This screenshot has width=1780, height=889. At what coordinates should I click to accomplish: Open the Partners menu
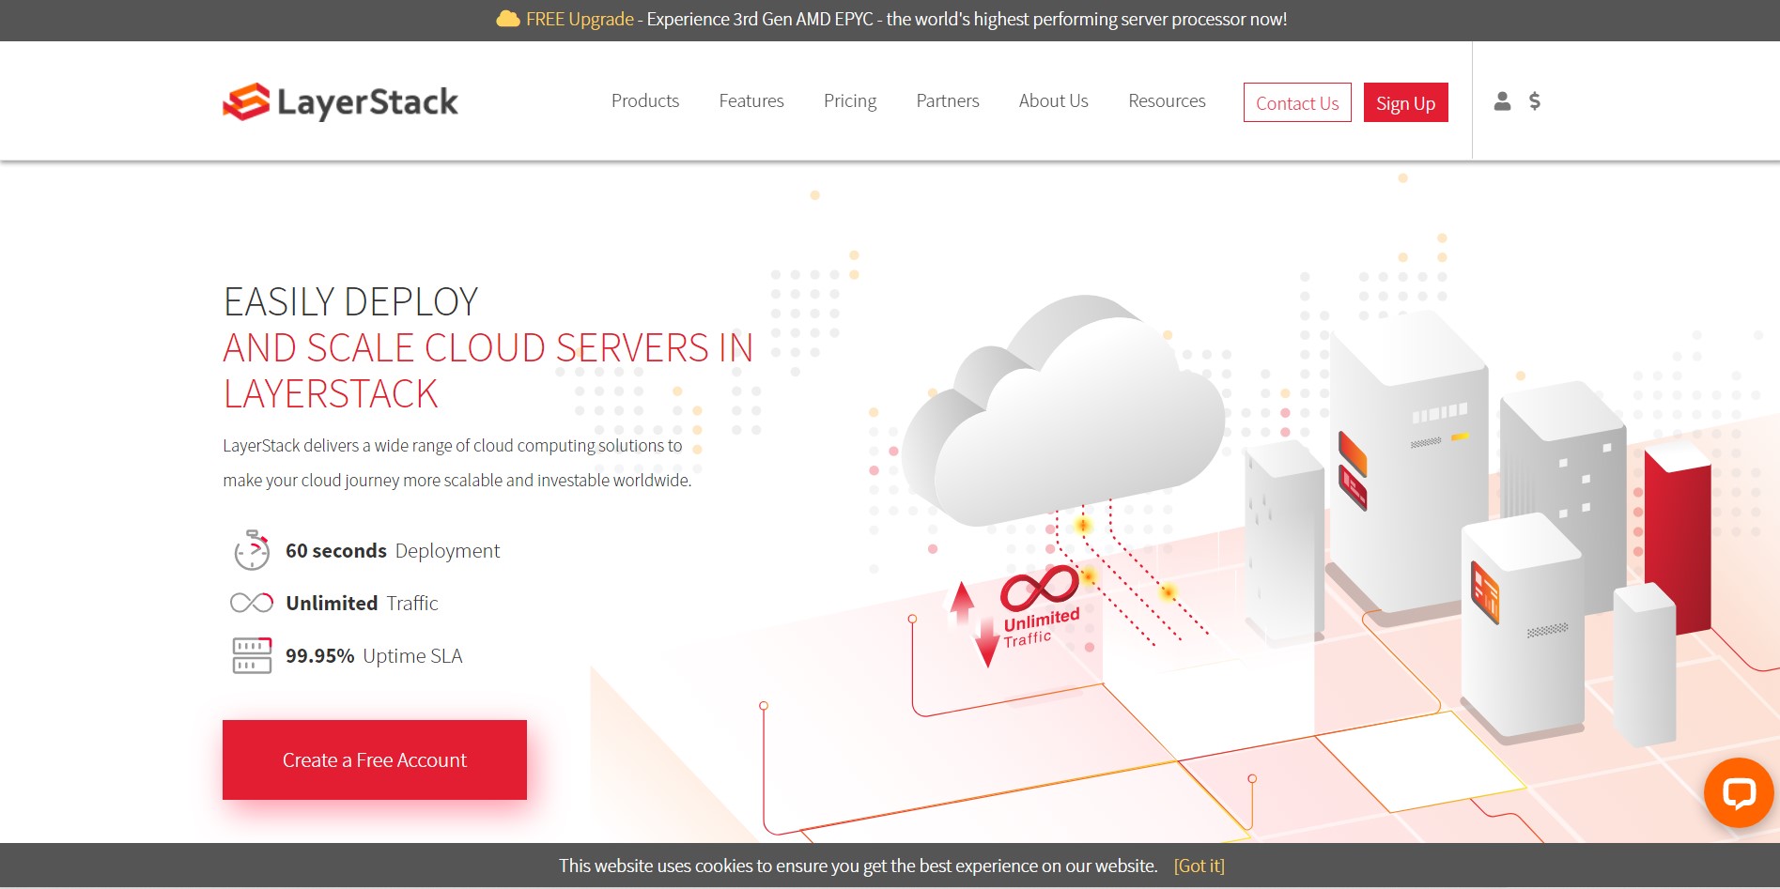(948, 100)
